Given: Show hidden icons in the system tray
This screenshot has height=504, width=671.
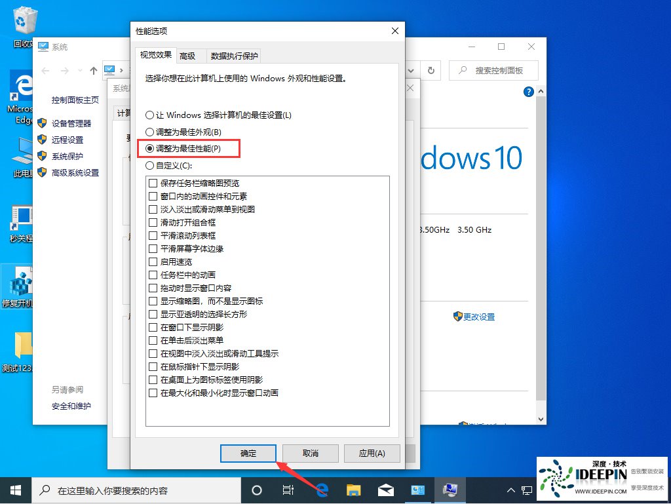Looking at the screenshot, I should [510, 490].
